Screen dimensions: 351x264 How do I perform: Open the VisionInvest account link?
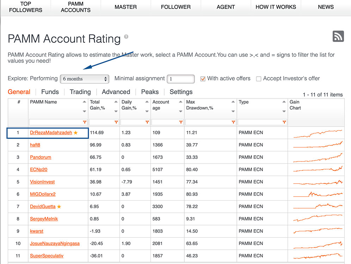(x=42, y=182)
